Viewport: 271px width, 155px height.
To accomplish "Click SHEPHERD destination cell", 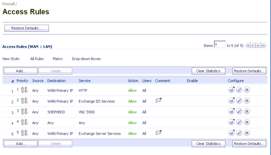I will (56, 112).
